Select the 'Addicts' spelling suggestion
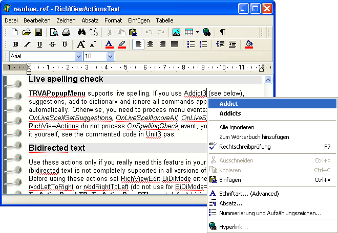338x233 pixels. pos(230,113)
